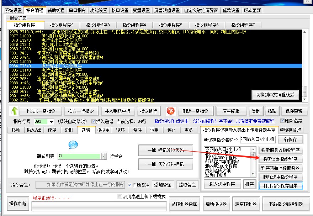
Task: Open the 催款设置 tab
Action: [231, 10]
